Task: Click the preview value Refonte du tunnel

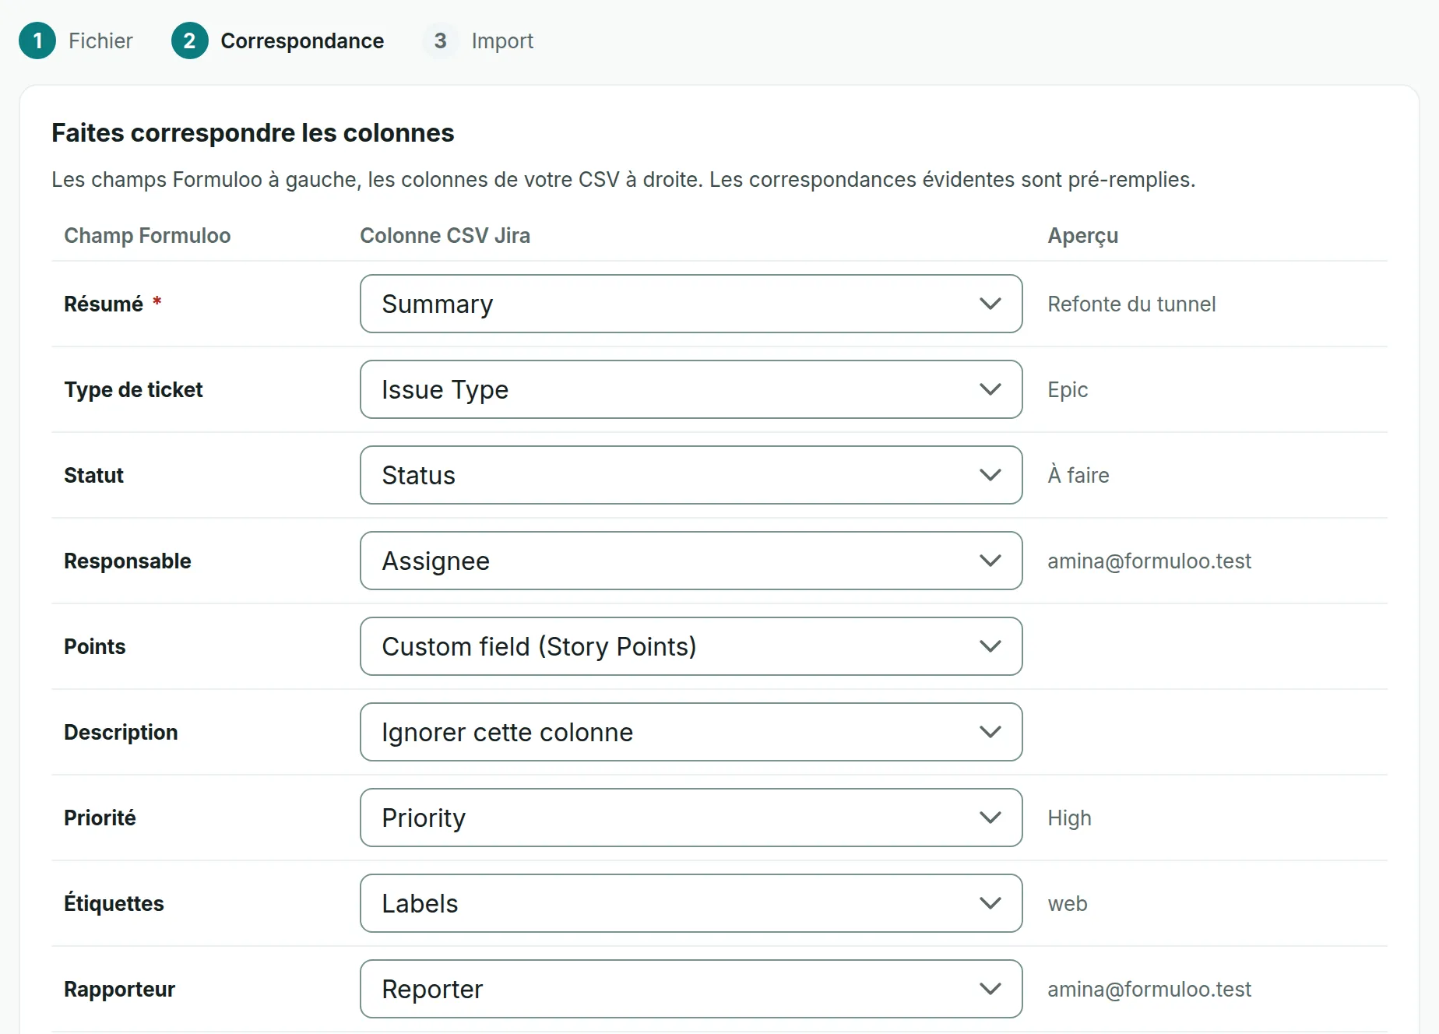Action: tap(1131, 304)
